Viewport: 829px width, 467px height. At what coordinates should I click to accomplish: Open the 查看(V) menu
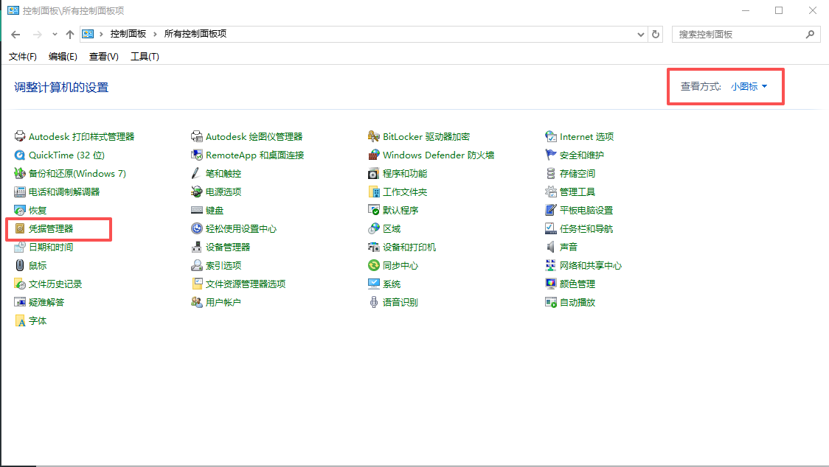[x=103, y=57]
